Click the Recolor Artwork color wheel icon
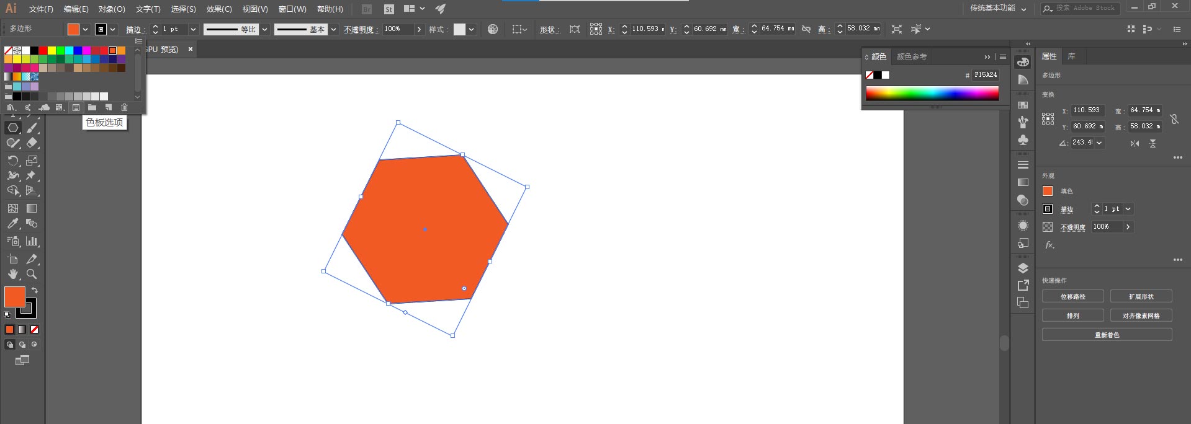Image resolution: width=1191 pixels, height=424 pixels. [493, 29]
